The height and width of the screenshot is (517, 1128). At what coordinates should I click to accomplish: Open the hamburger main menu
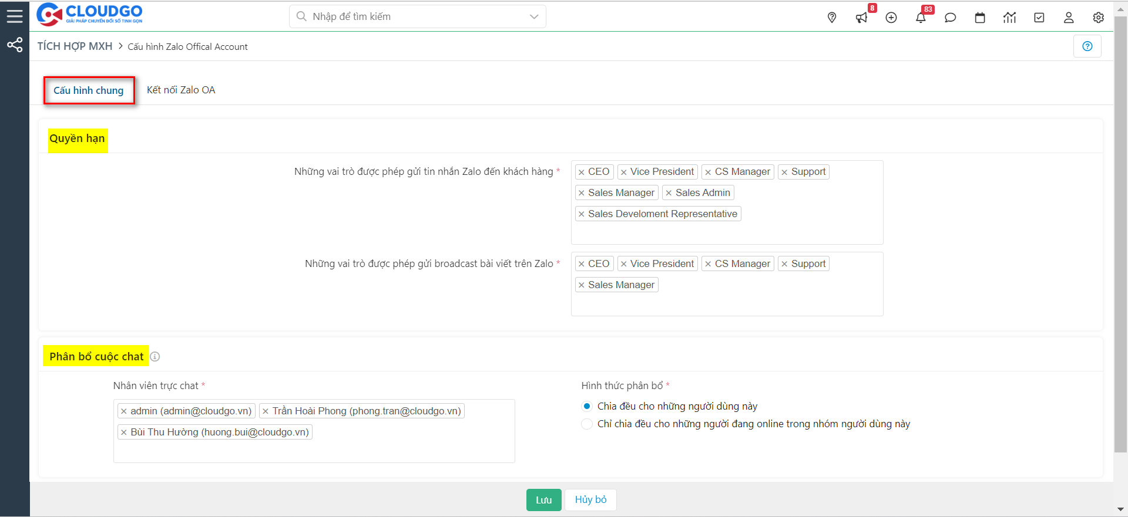15,16
